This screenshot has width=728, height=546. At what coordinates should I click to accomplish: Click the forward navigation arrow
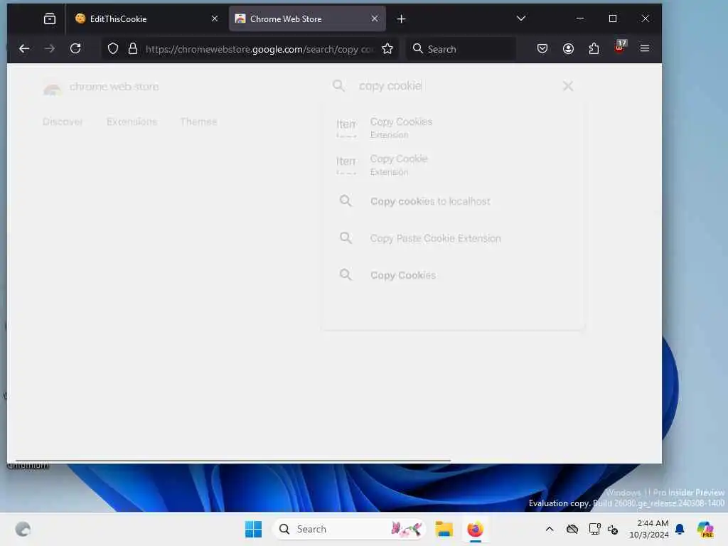point(50,48)
